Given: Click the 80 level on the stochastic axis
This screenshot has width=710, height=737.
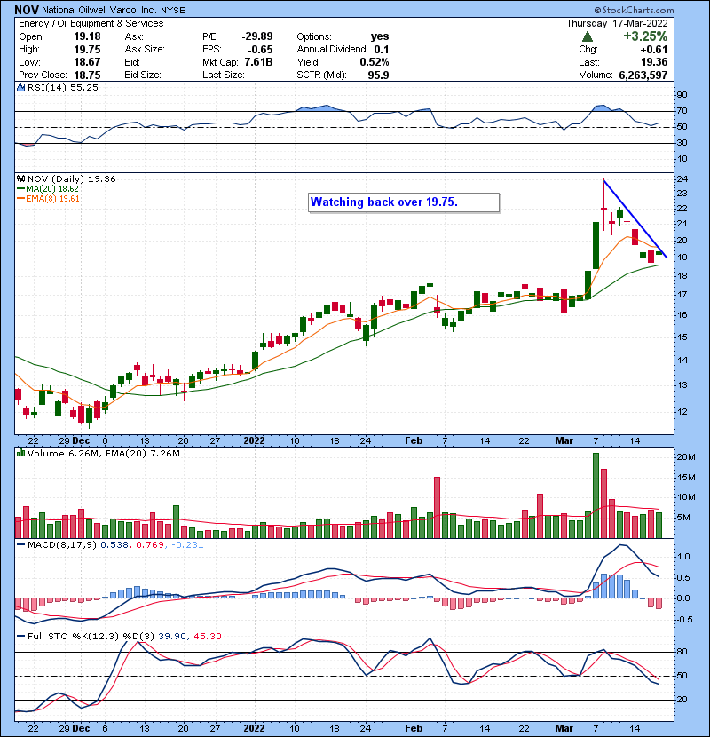Looking at the screenshot, I should (x=682, y=652).
